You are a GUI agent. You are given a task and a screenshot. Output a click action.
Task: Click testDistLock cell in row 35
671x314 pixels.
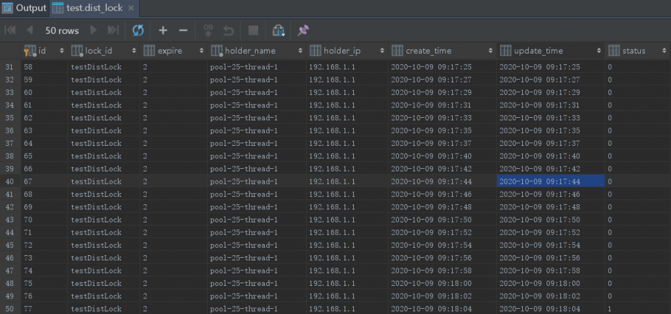pyautogui.click(x=104, y=118)
